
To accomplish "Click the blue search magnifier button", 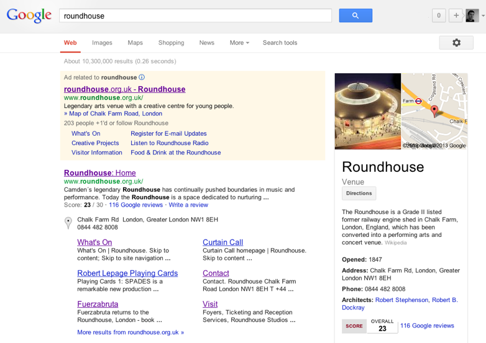I will pyautogui.click(x=355, y=16).
